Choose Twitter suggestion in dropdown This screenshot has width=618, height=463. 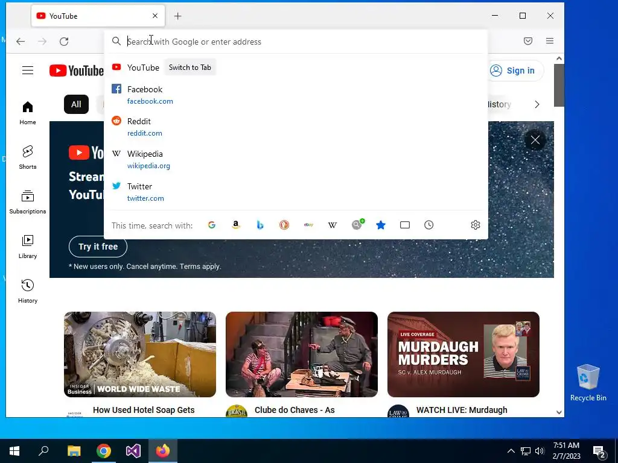pyautogui.click(x=296, y=192)
